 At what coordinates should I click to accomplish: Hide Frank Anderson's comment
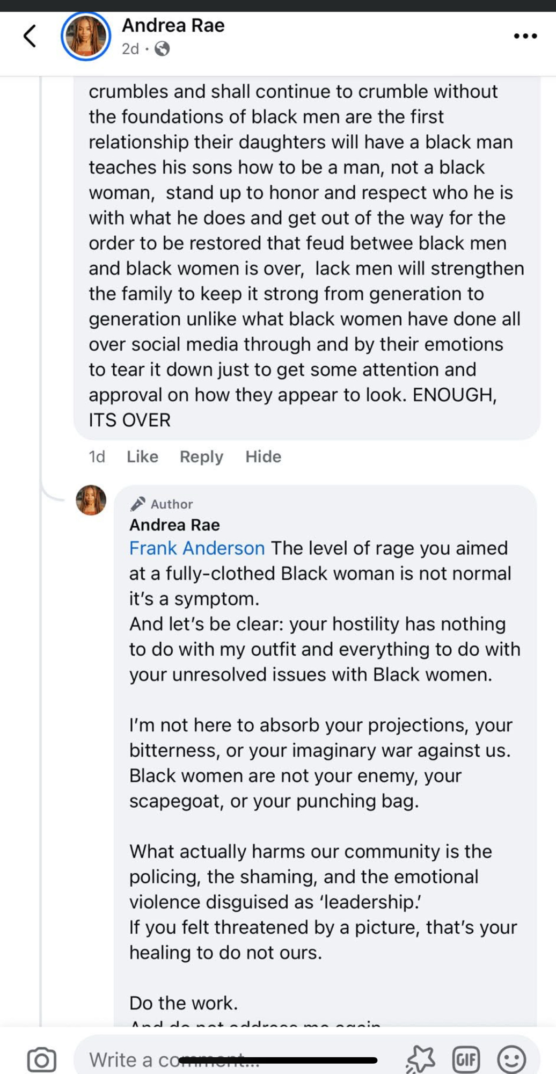coord(263,456)
